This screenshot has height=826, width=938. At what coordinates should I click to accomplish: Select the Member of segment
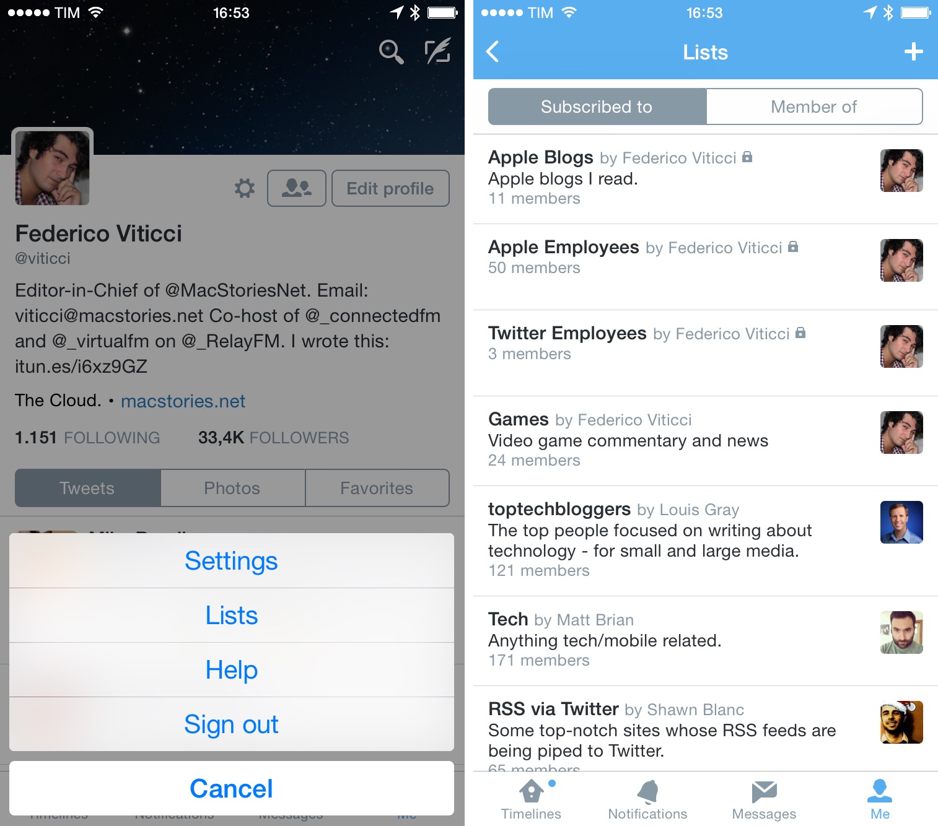[814, 107]
